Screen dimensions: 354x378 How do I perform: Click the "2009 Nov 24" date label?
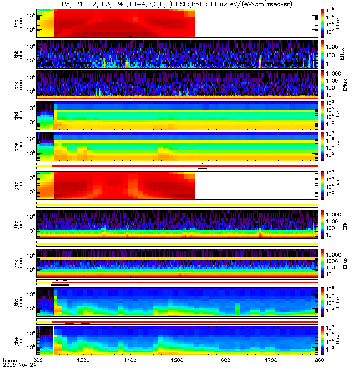click(x=19, y=365)
